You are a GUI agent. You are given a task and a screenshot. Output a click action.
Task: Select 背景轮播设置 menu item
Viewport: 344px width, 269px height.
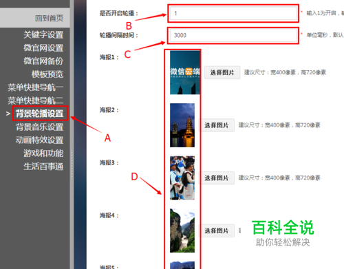click(39, 114)
